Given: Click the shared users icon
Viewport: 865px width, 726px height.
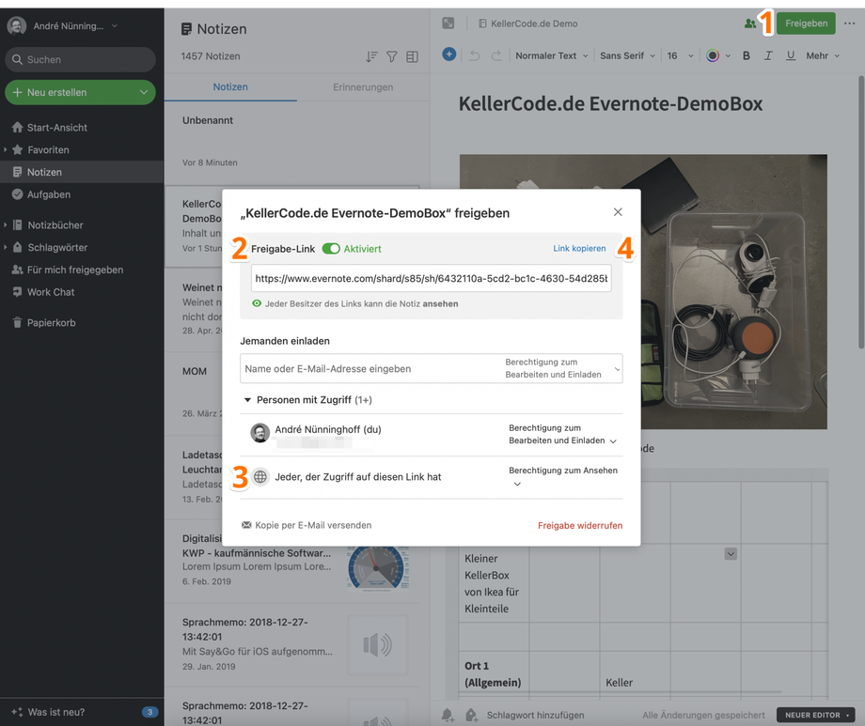Looking at the screenshot, I should coord(749,23).
